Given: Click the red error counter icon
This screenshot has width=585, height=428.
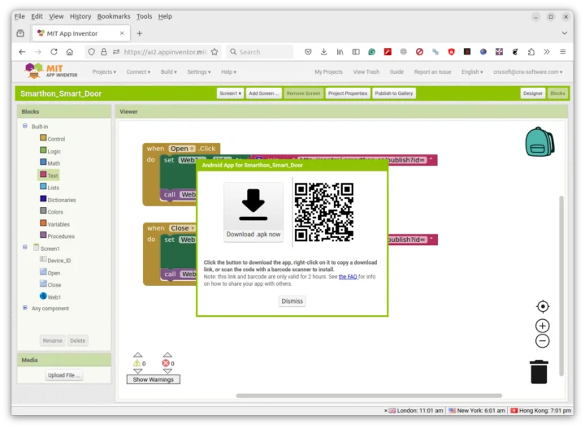Looking at the screenshot, I should (166, 363).
